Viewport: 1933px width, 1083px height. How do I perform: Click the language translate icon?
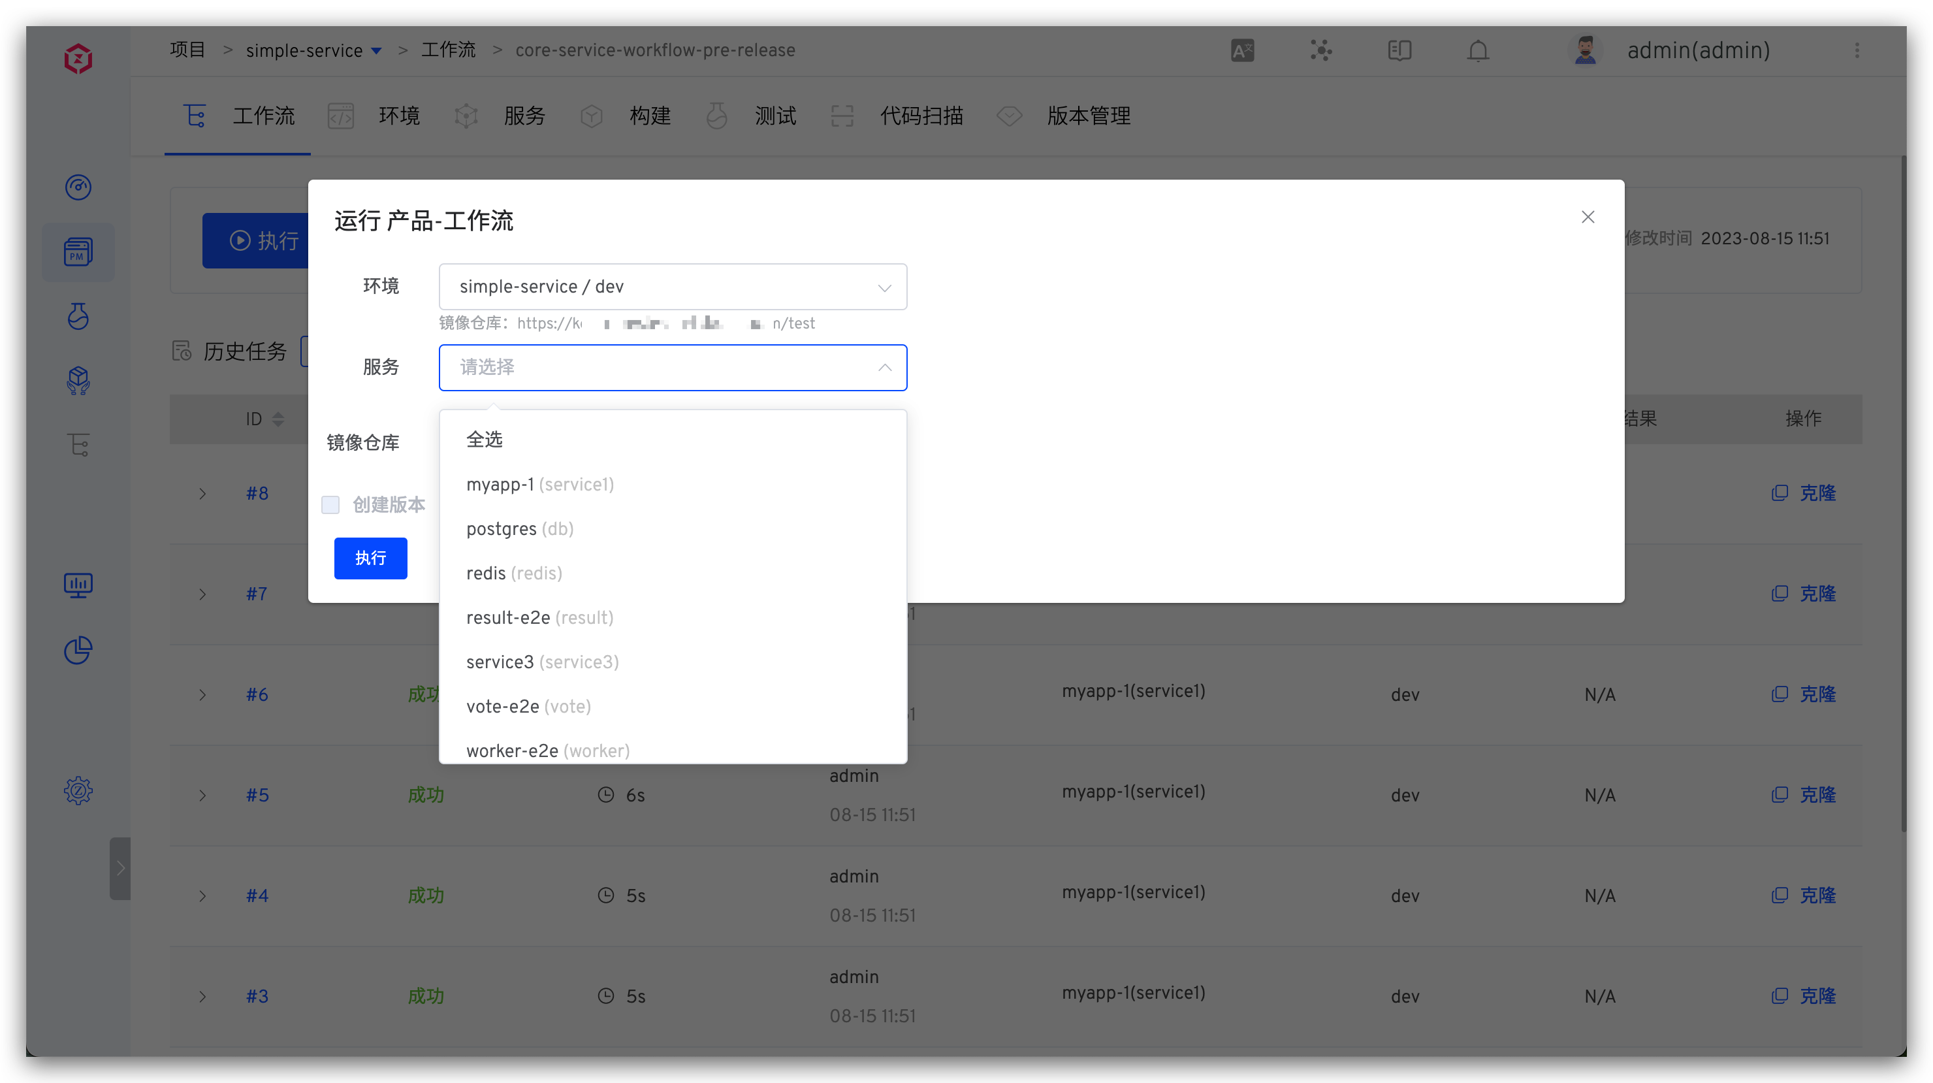point(1243,50)
